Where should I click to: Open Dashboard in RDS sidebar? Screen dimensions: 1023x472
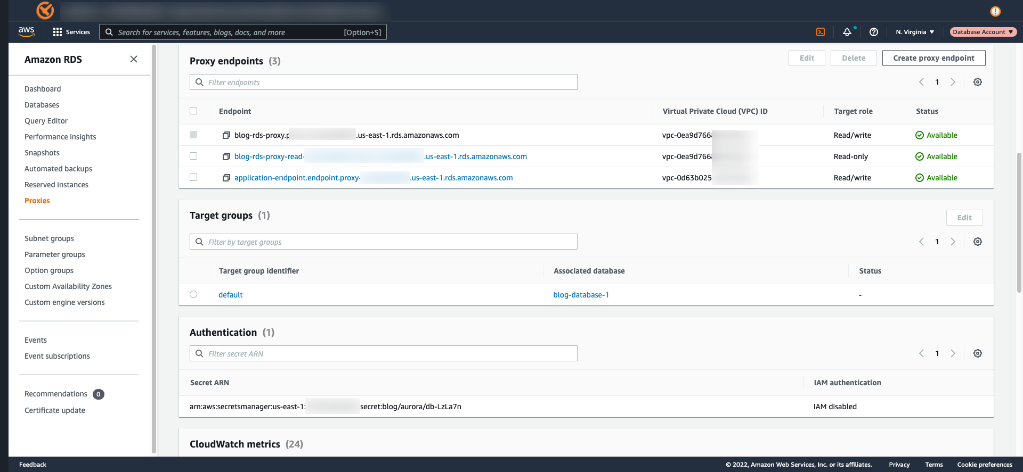click(43, 89)
